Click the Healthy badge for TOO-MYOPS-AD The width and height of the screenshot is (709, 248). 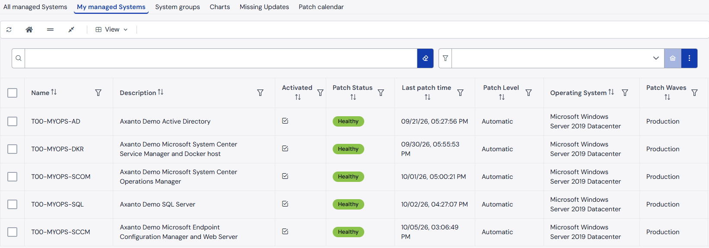coord(348,121)
